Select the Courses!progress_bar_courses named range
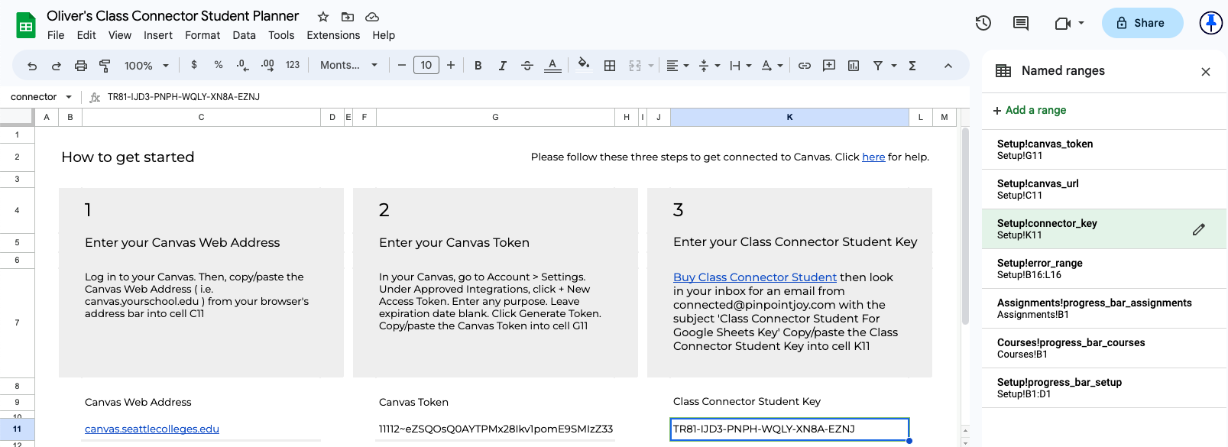Screen dimensions: 1228x447 click(1103, 348)
